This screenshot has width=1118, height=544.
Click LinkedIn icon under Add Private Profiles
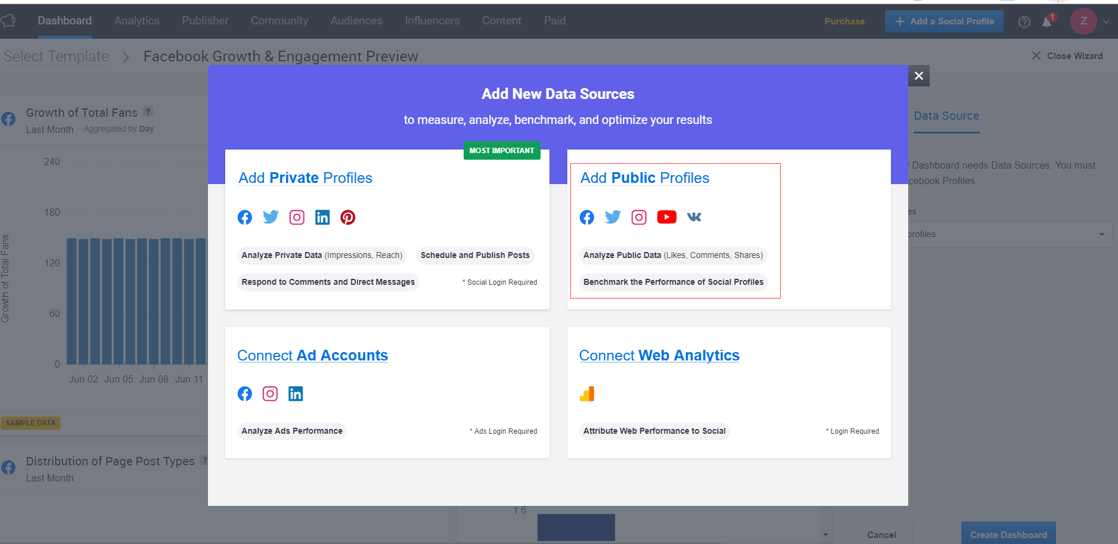click(x=322, y=217)
